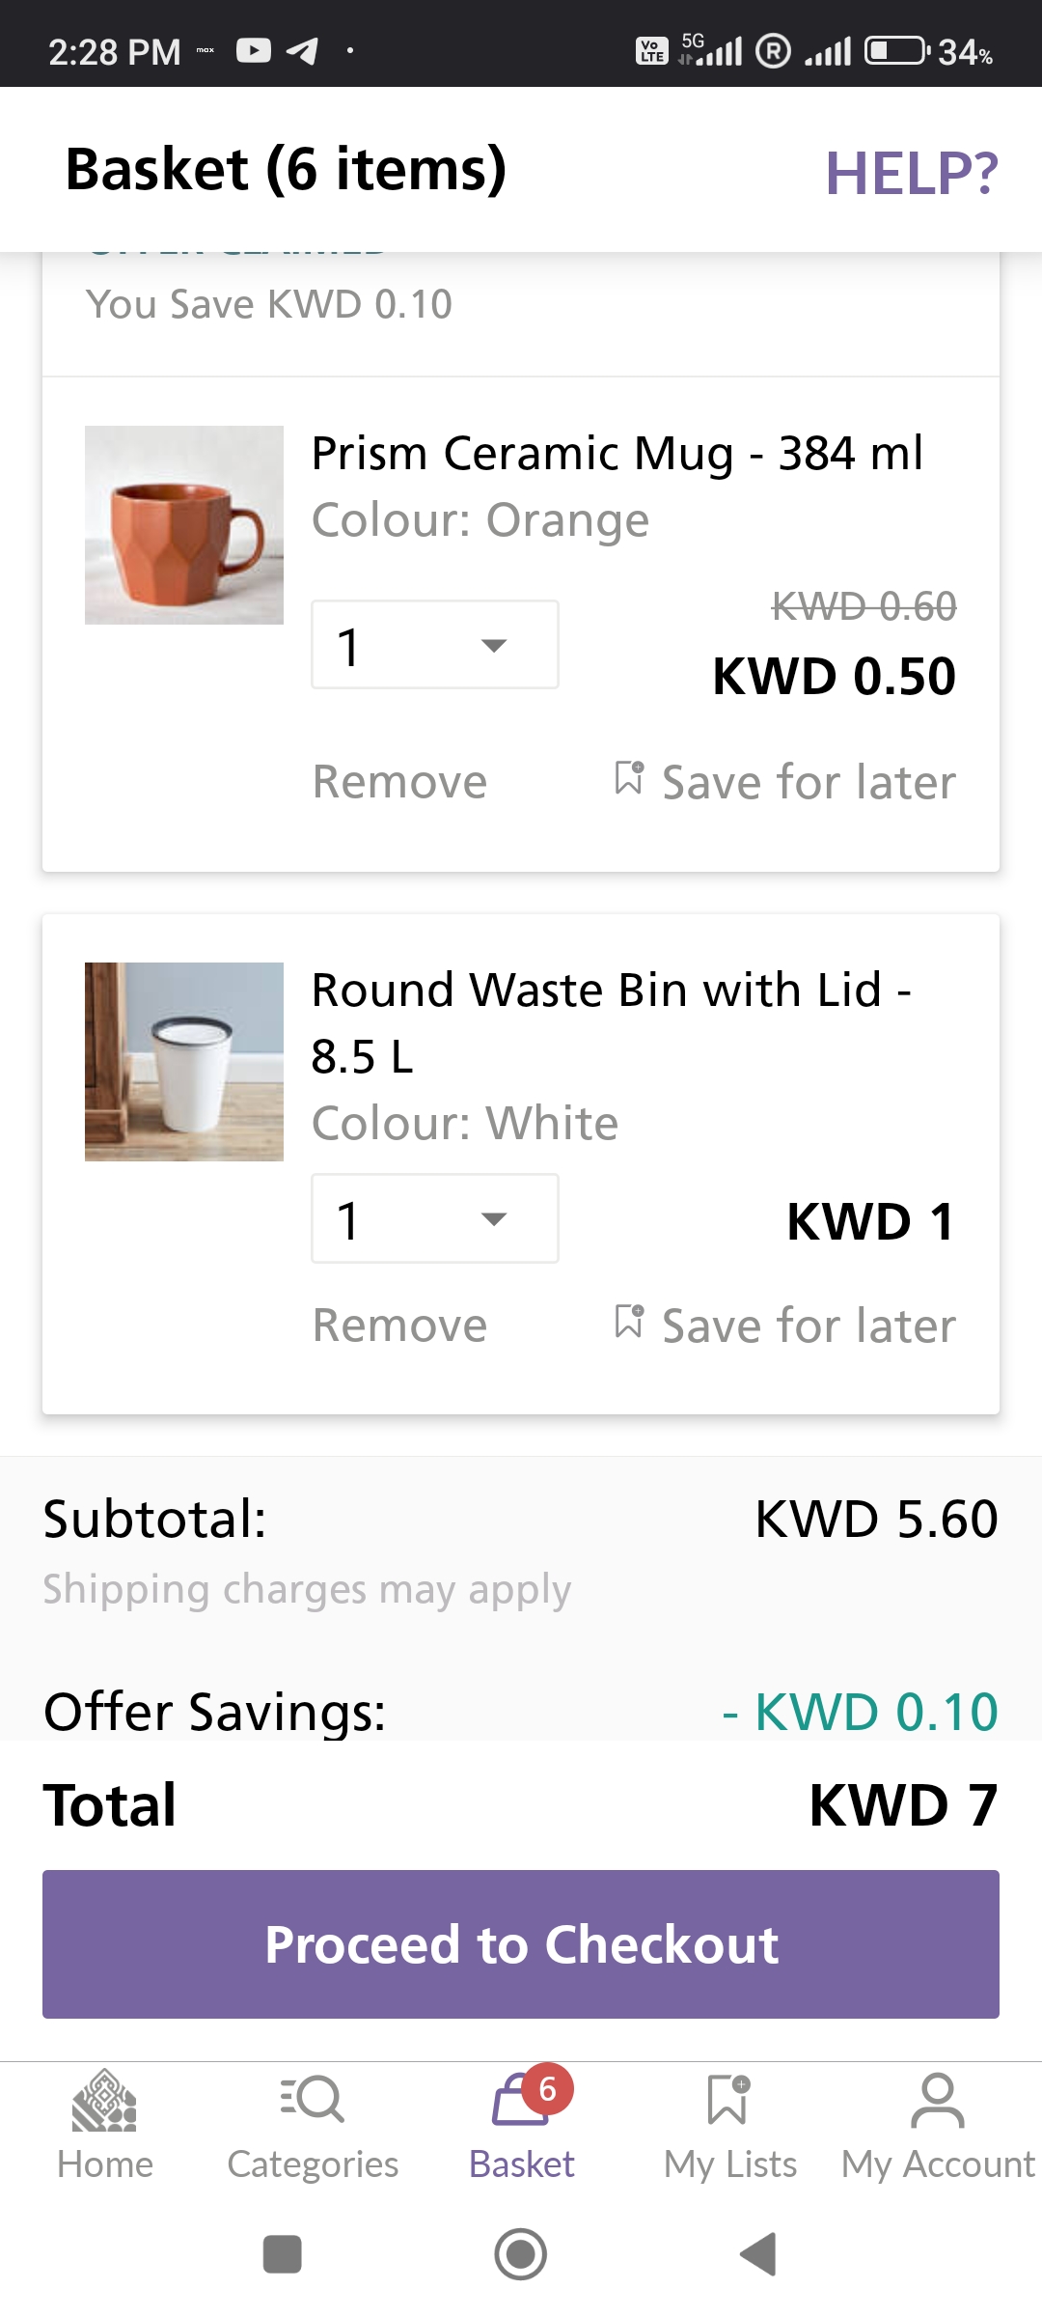This screenshot has height=2317, width=1042.
Task: Tap the Prism Ceramic Mug title
Action: pos(617,454)
